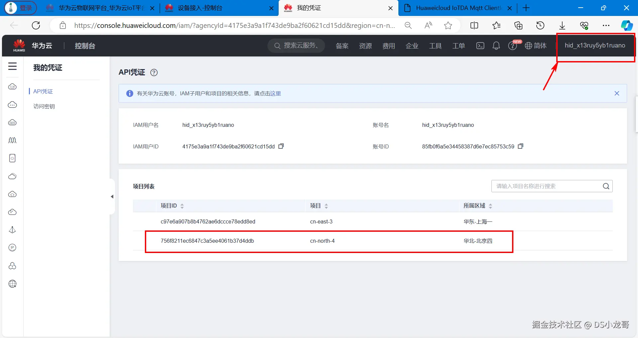The image size is (638, 338).
Task: Click 控制台 in the header
Action: (x=85, y=46)
